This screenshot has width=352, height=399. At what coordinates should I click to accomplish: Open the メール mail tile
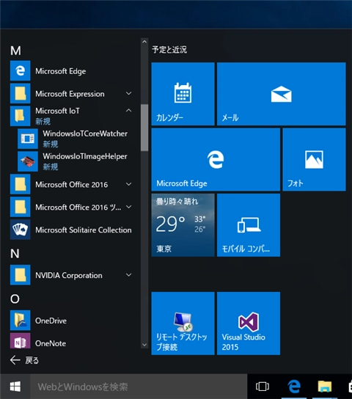pyautogui.click(x=282, y=94)
